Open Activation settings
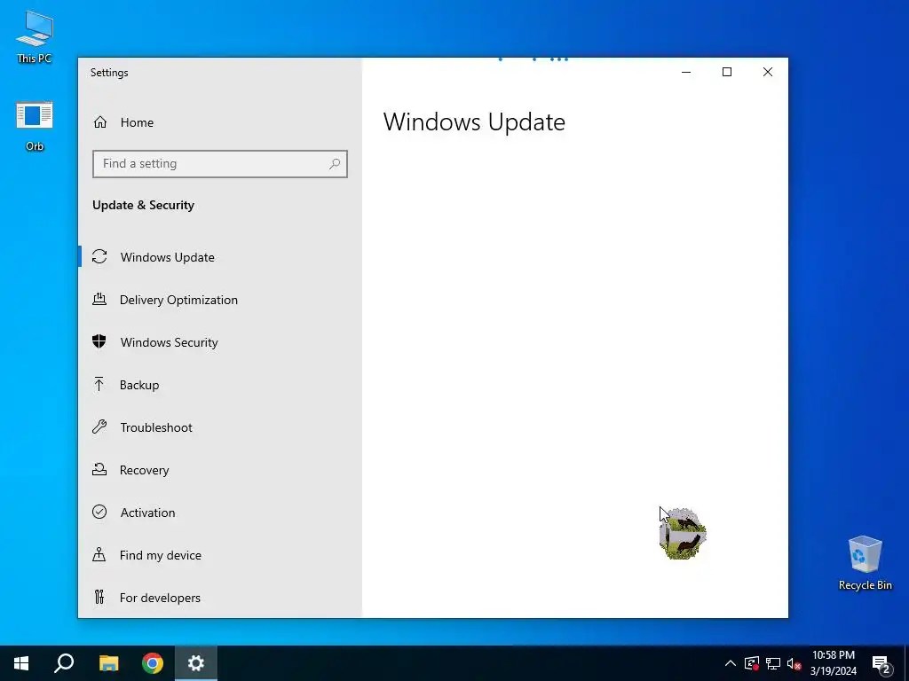 coord(220,513)
